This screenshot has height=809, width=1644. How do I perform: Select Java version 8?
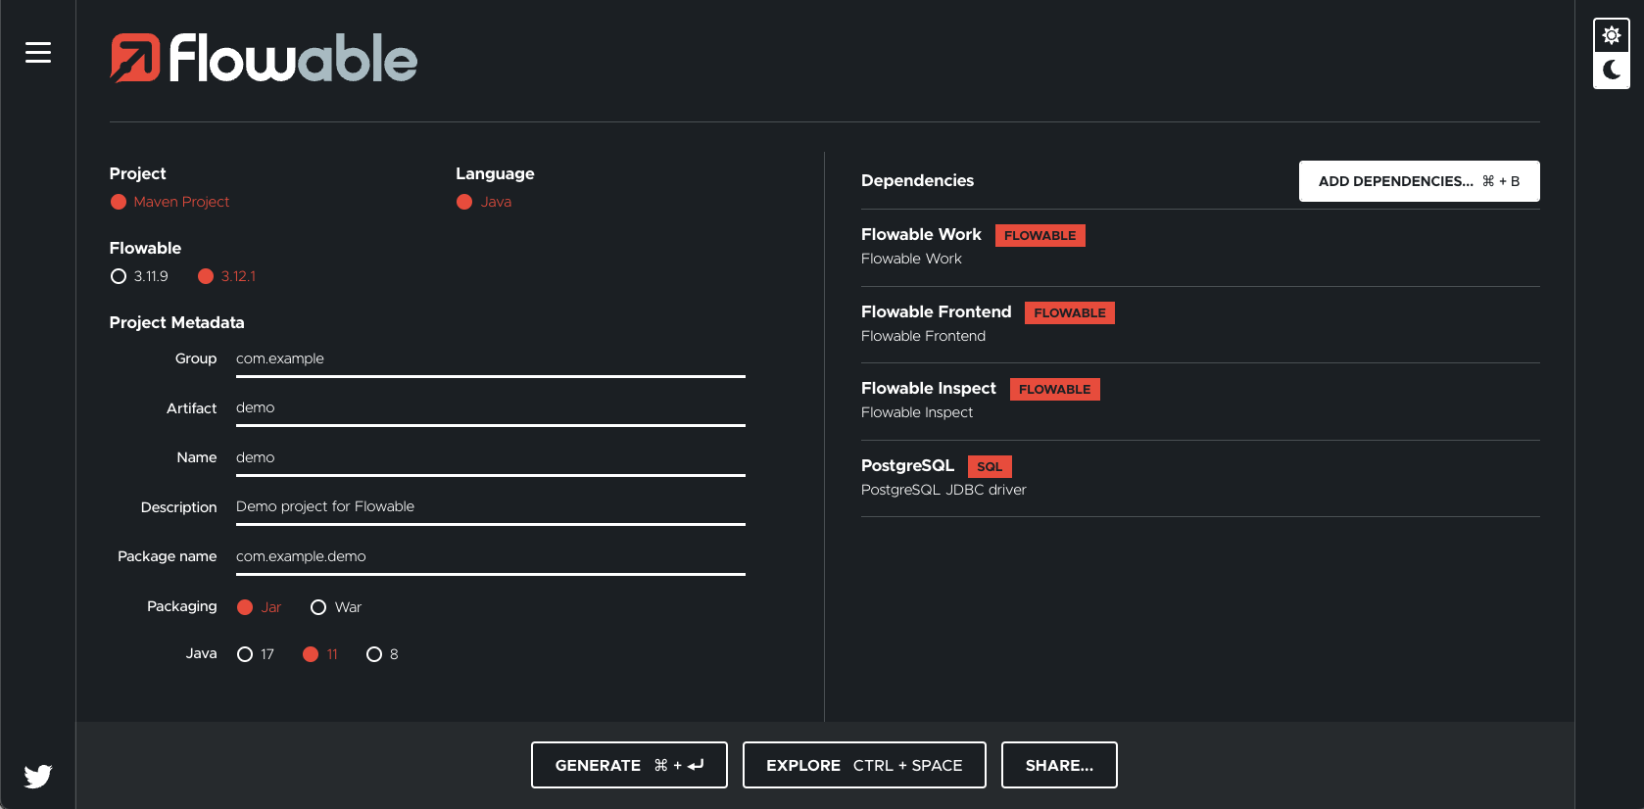coord(374,654)
